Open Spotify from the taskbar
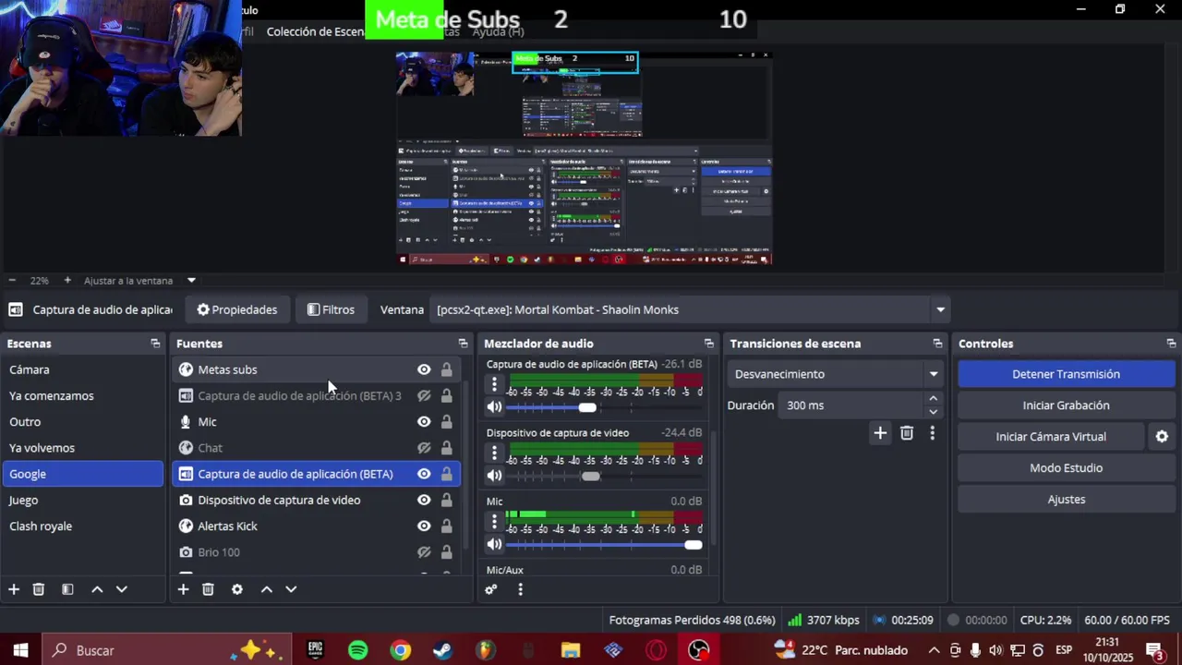Viewport: 1182px width, 665px height. pyautogui.click(x=357, y=650)
